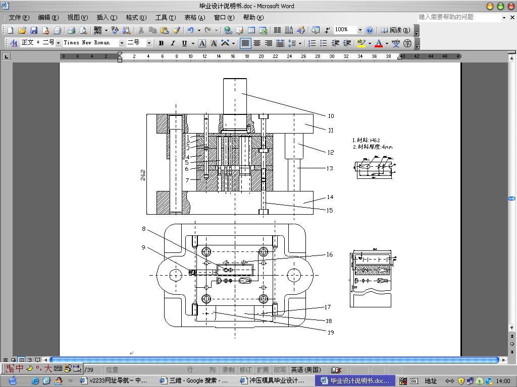Apply the red font color button

379,43
